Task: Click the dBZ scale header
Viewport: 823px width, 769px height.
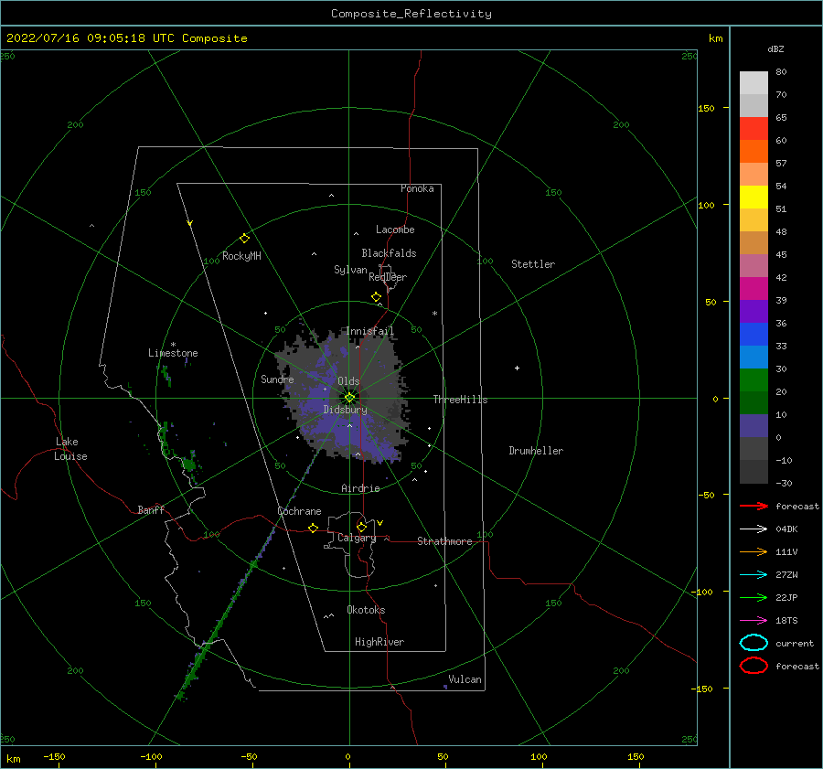Action: pyautogui.click(x=775, y=49)
